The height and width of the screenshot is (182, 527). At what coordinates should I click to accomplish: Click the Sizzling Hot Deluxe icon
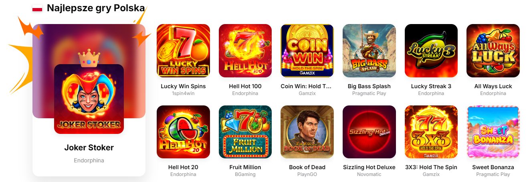(x=369, y=132)
